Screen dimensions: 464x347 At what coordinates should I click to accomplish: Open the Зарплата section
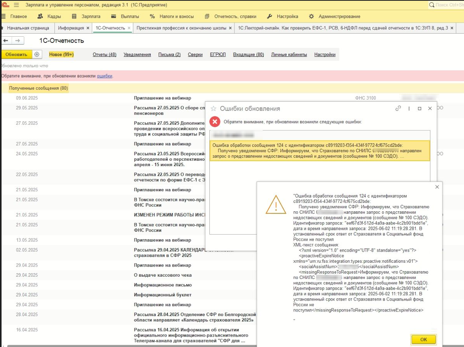pyautogui.click(x=86, y=17)
